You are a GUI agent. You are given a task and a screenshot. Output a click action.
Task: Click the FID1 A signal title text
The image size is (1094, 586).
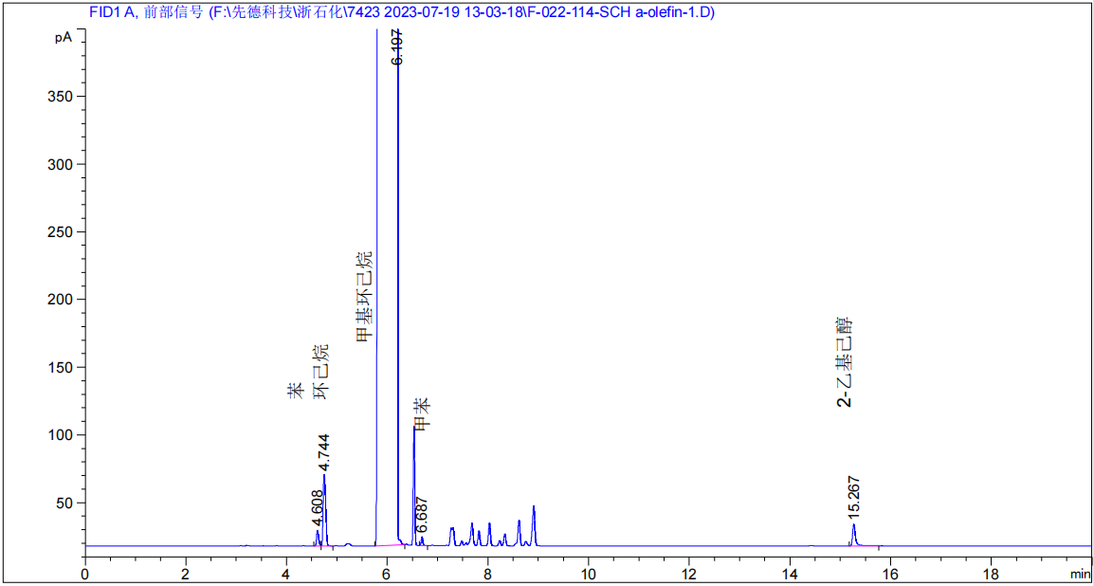402,12
